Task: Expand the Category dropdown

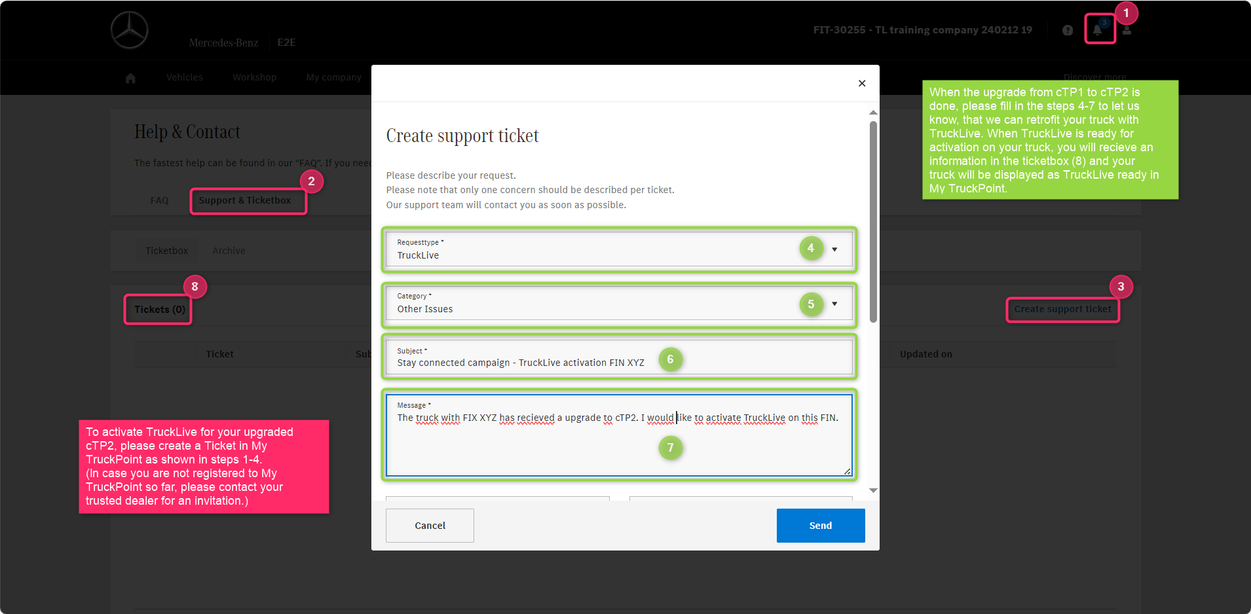Action: 834,304
